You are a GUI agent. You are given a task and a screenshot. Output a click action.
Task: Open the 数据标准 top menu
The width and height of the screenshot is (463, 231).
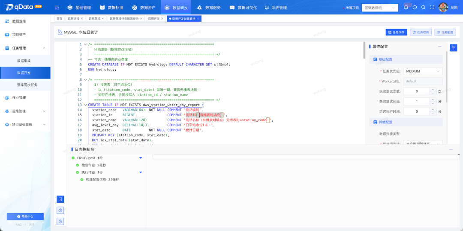coord(111,8)
